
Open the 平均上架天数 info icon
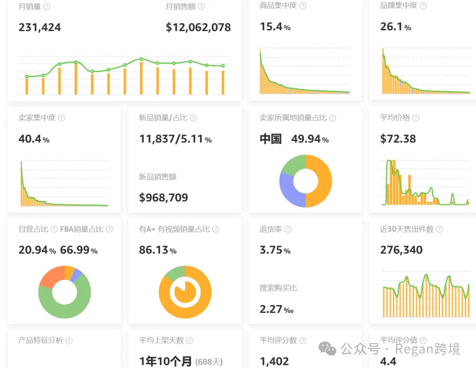(x=190, y=341)
